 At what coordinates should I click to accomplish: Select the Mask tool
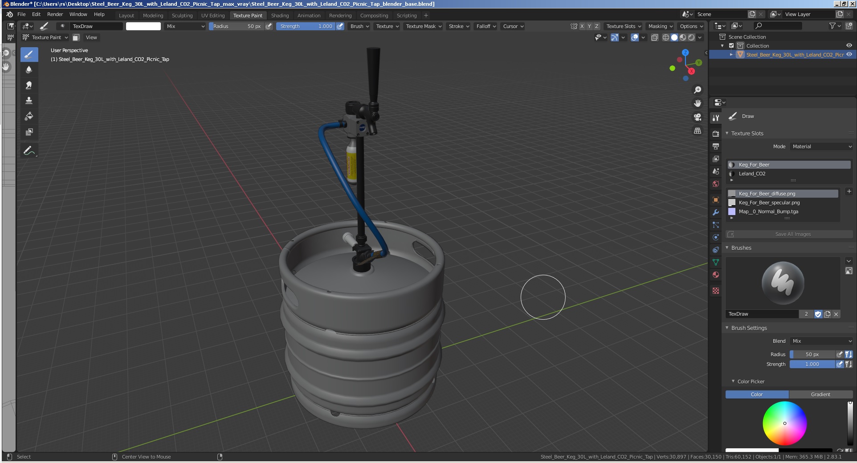click(x=29, y=132)
